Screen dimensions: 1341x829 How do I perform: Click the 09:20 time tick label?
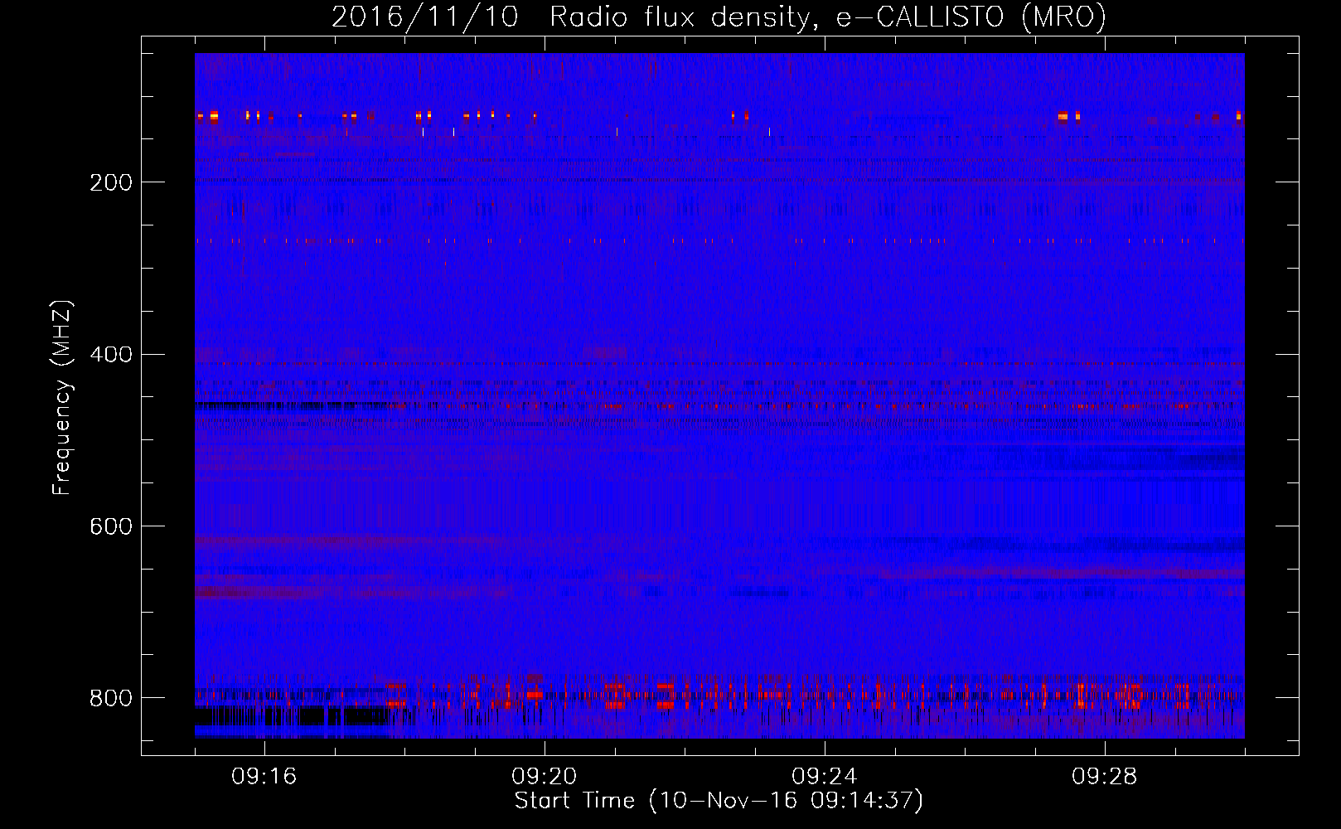tap(545, 777)
